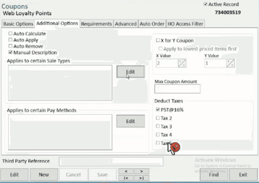The height and width of the screenshot is (183, 259).
Task: Go to previous record arrow button
Action: (126, 171)
